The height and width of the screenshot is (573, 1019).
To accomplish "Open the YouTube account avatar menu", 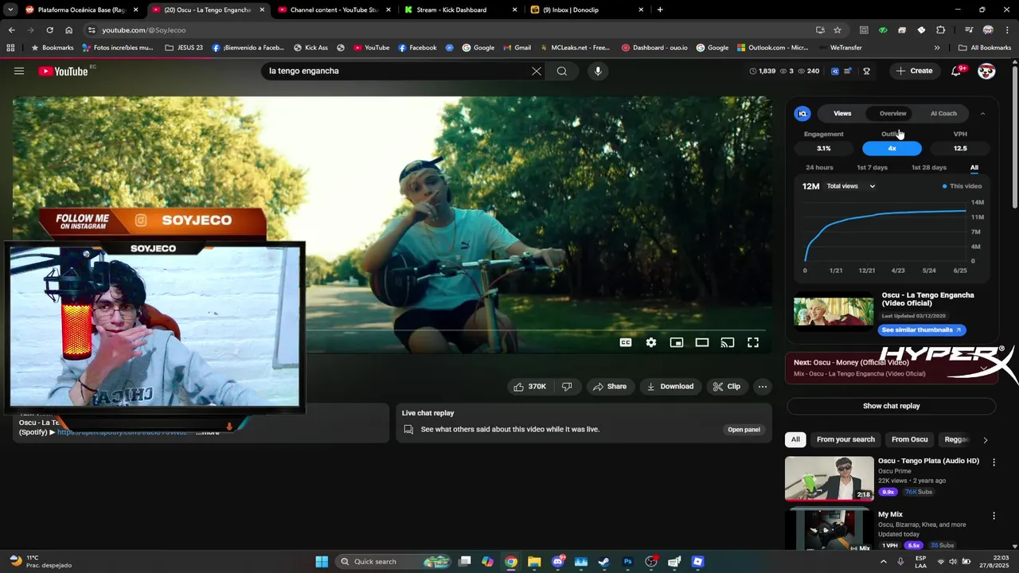I will coord(986,71).
